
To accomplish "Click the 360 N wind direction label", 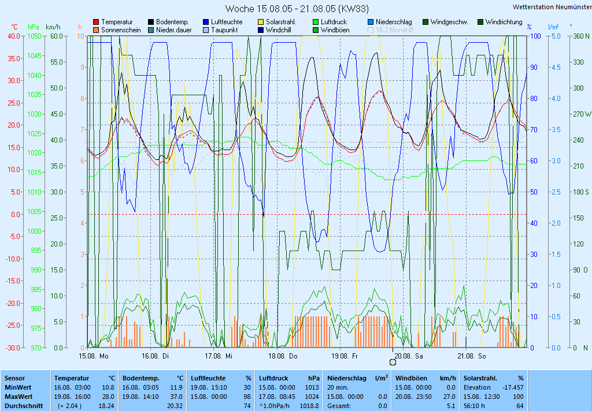I will click(581, 36).
